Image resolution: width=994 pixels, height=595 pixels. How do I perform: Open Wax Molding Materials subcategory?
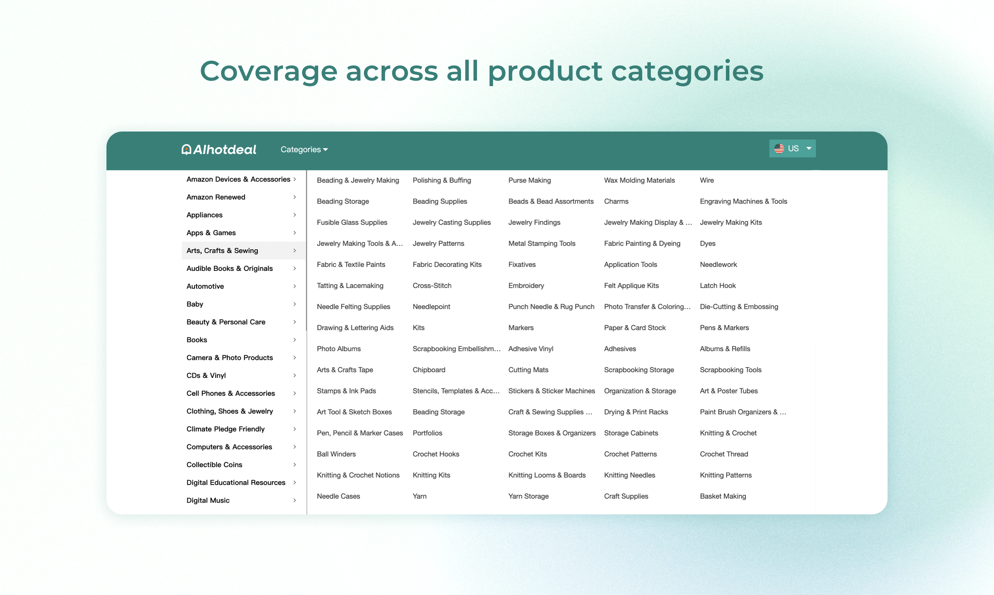click(x=639, y=180)
